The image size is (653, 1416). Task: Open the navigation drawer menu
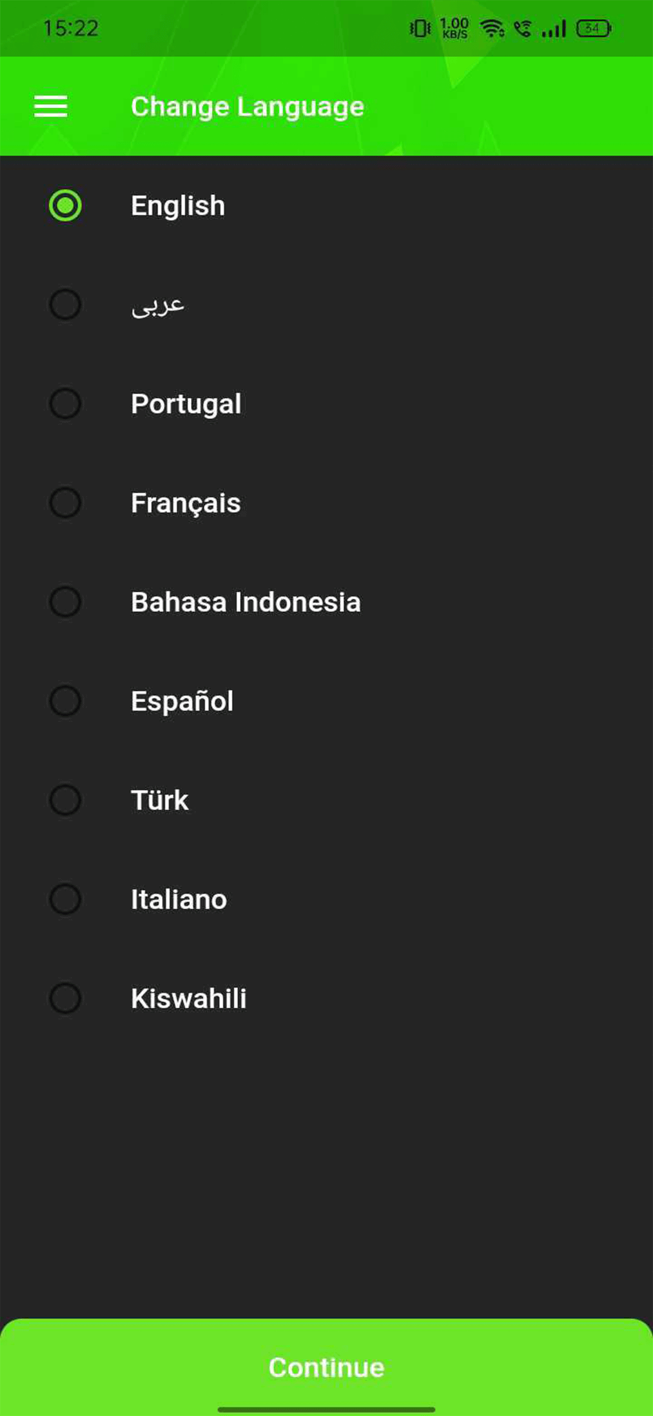click(51, 106)
